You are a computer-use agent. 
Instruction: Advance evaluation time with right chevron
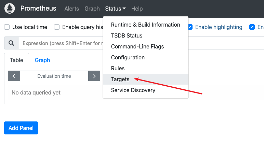pos(94,76)
